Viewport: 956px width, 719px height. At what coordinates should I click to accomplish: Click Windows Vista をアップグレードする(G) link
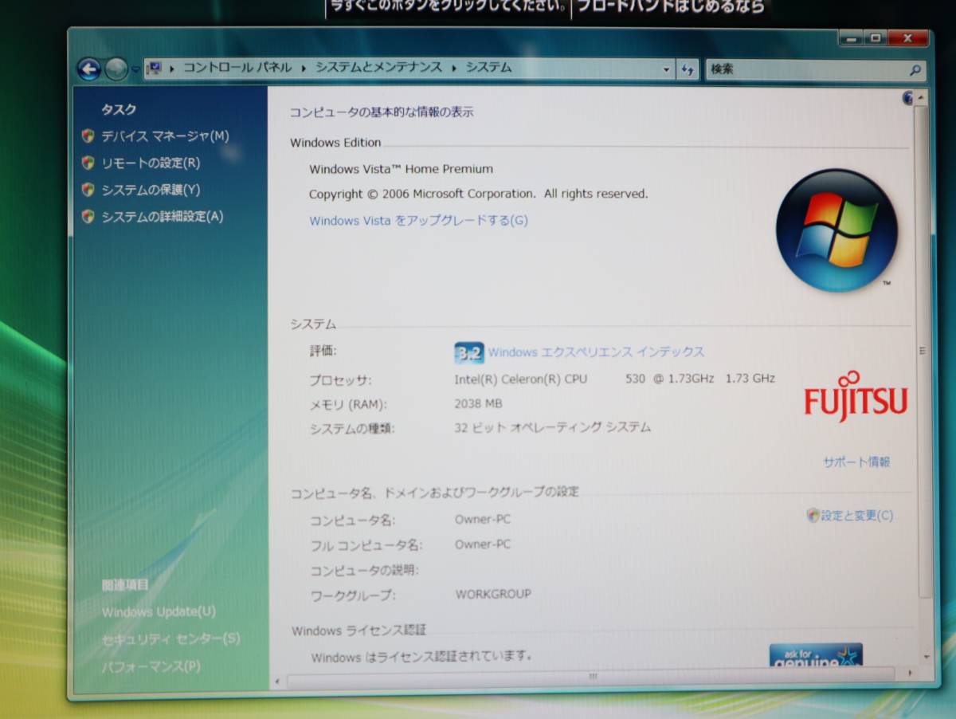(418, 221)
